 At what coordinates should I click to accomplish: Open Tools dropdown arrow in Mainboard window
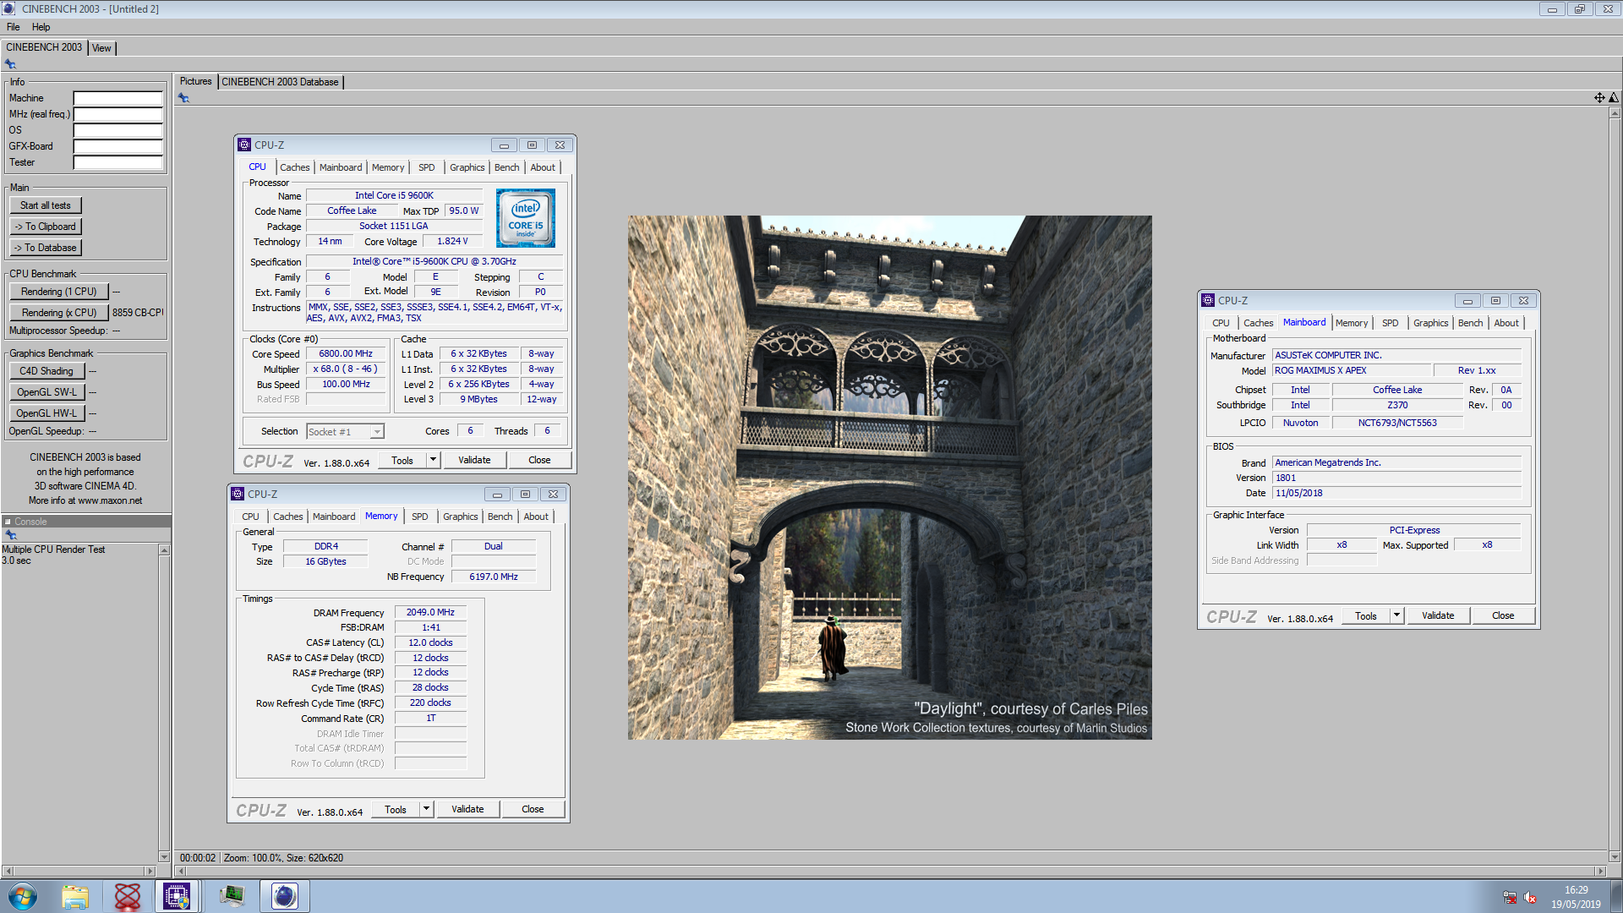[x=1396, y=615]
